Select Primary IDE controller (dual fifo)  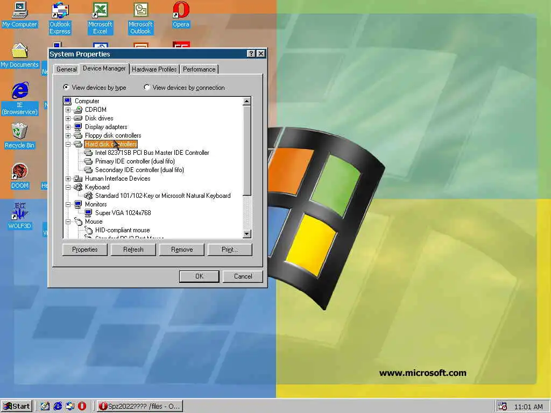coord(135,161)
